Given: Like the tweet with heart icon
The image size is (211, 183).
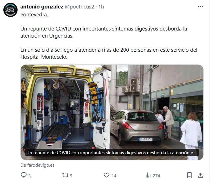Looking at the screenshot, I should (106, 175).
